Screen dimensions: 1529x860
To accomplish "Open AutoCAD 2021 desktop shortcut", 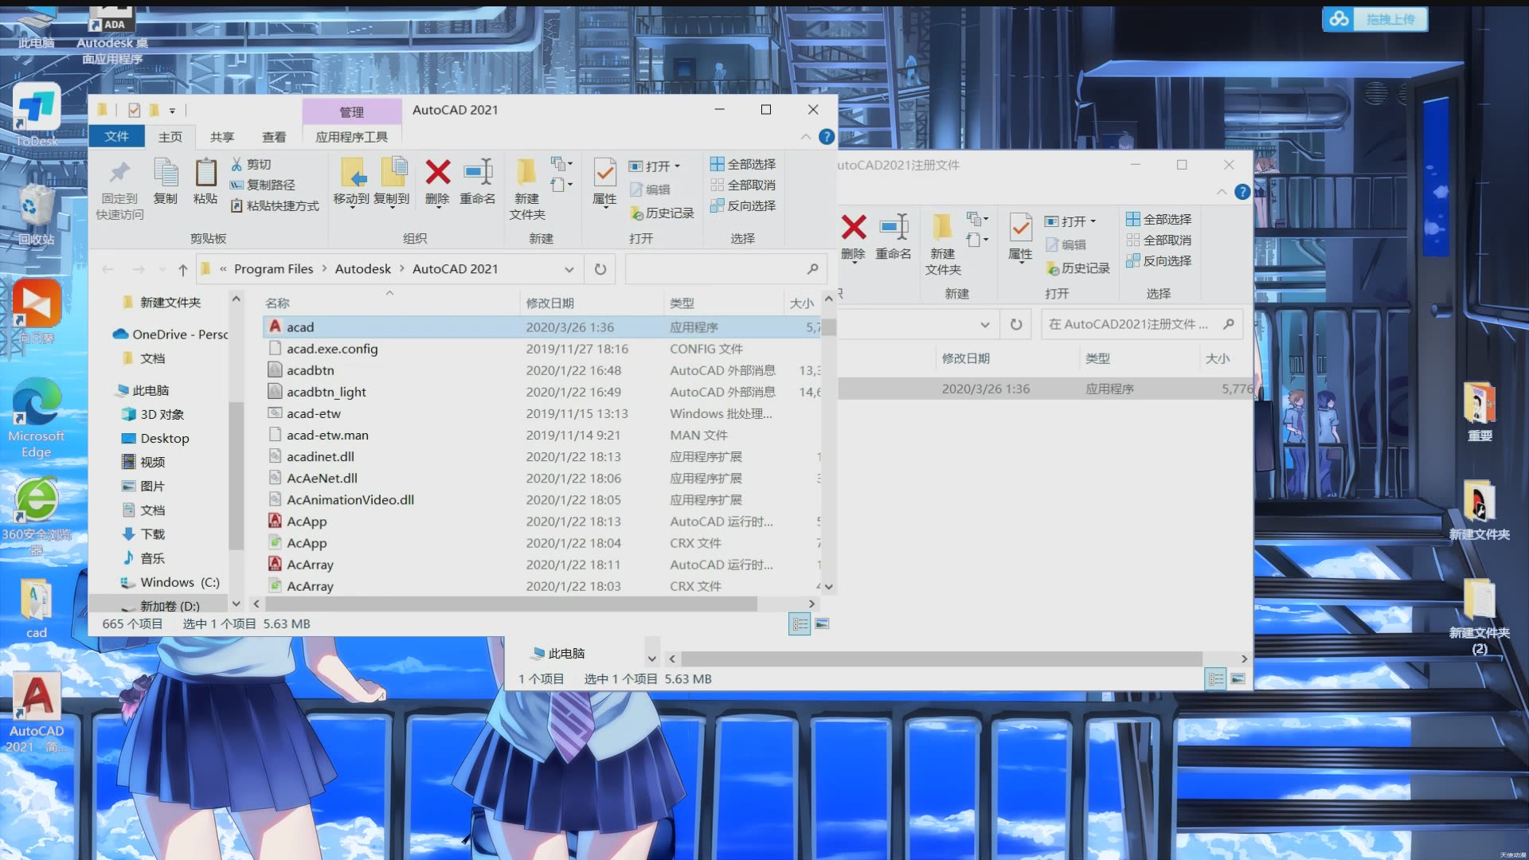I will (x=36, y=713).
